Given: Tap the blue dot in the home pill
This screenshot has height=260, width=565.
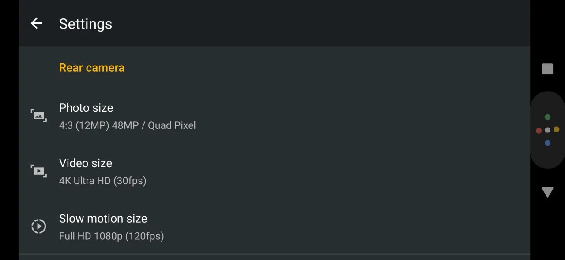Looking at the screenshot, I should tap(547, 143).
